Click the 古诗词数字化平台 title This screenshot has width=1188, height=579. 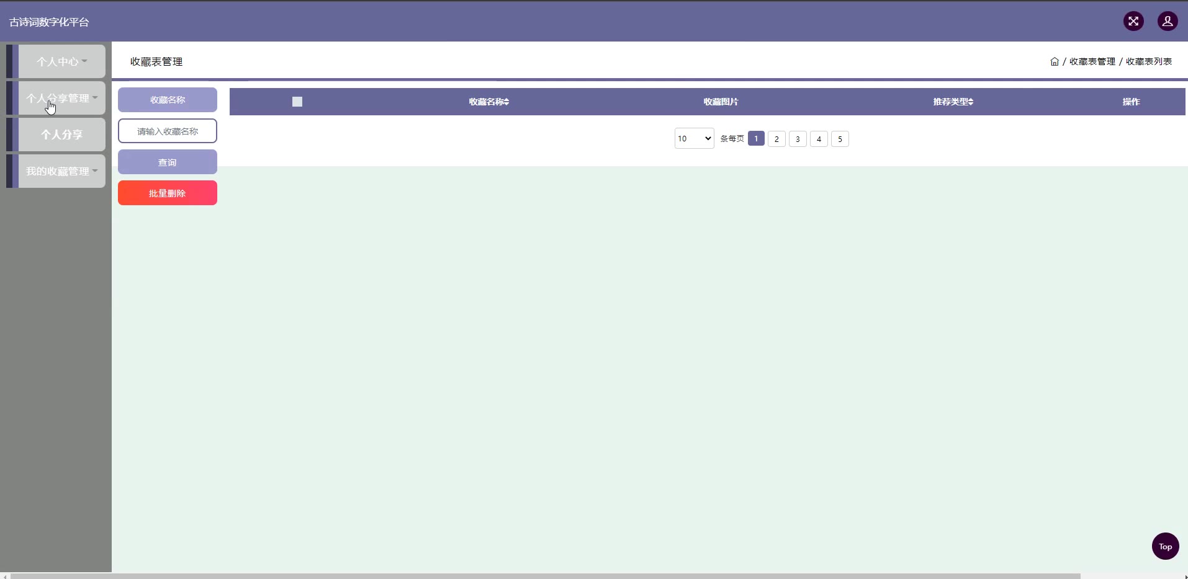(x=49, y=22)
